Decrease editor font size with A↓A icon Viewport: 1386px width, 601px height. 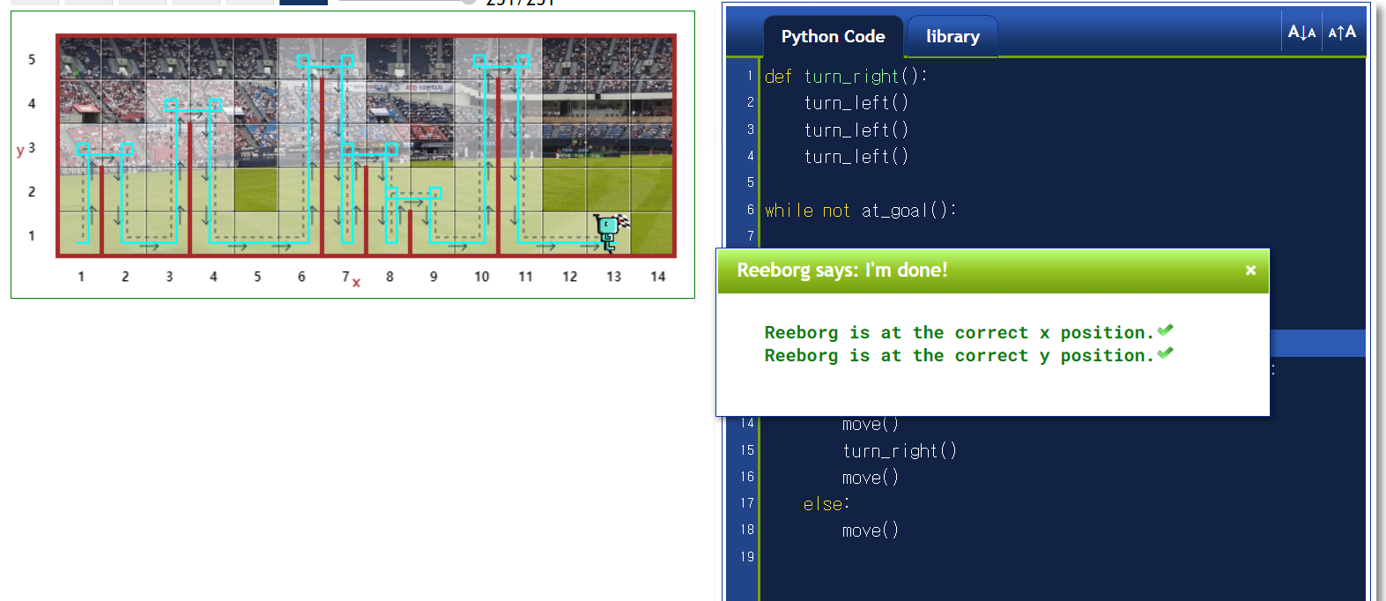1301,33
